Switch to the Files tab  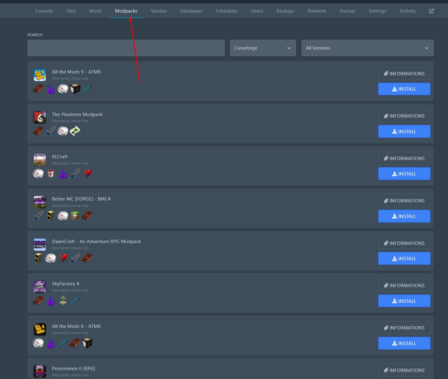point(71,11)
